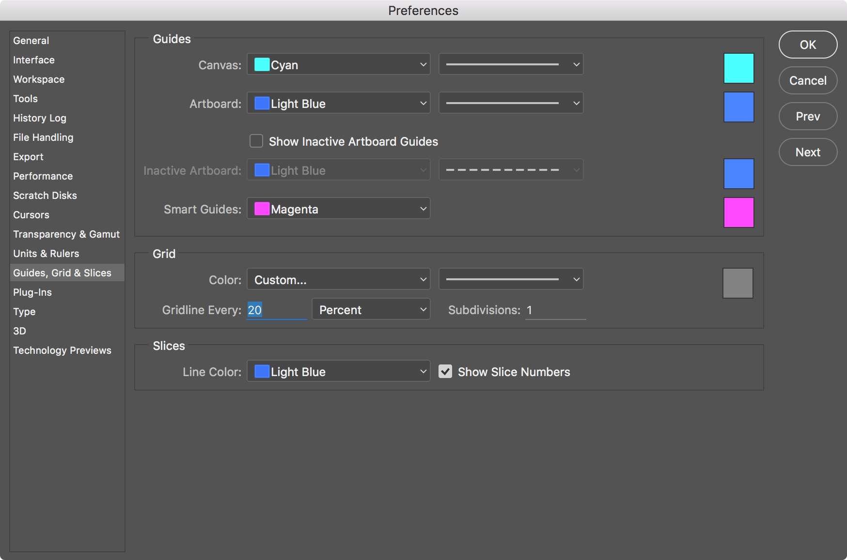Screen dimensions: 847x560
Task: Open the Canvas guide color dropdown
Action: click(x=339, y=64)
